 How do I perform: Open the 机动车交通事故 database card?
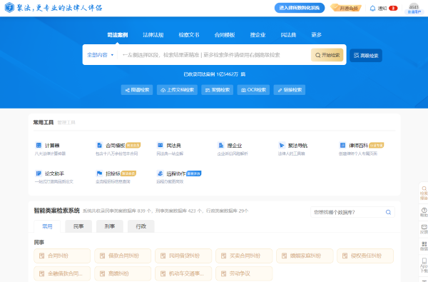point(183,273)
